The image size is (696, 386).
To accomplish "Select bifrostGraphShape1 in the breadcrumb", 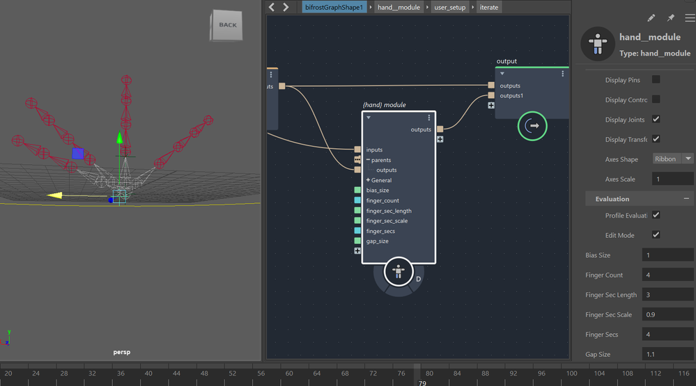I will pyautogui.click(x=334, y=7).
